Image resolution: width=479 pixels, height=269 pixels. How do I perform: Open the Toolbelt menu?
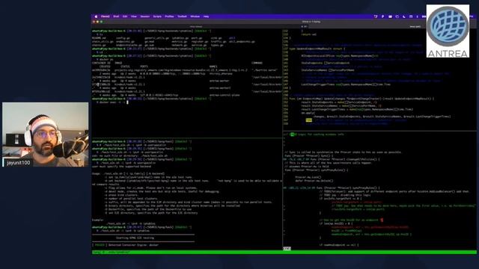click(182, 16)
